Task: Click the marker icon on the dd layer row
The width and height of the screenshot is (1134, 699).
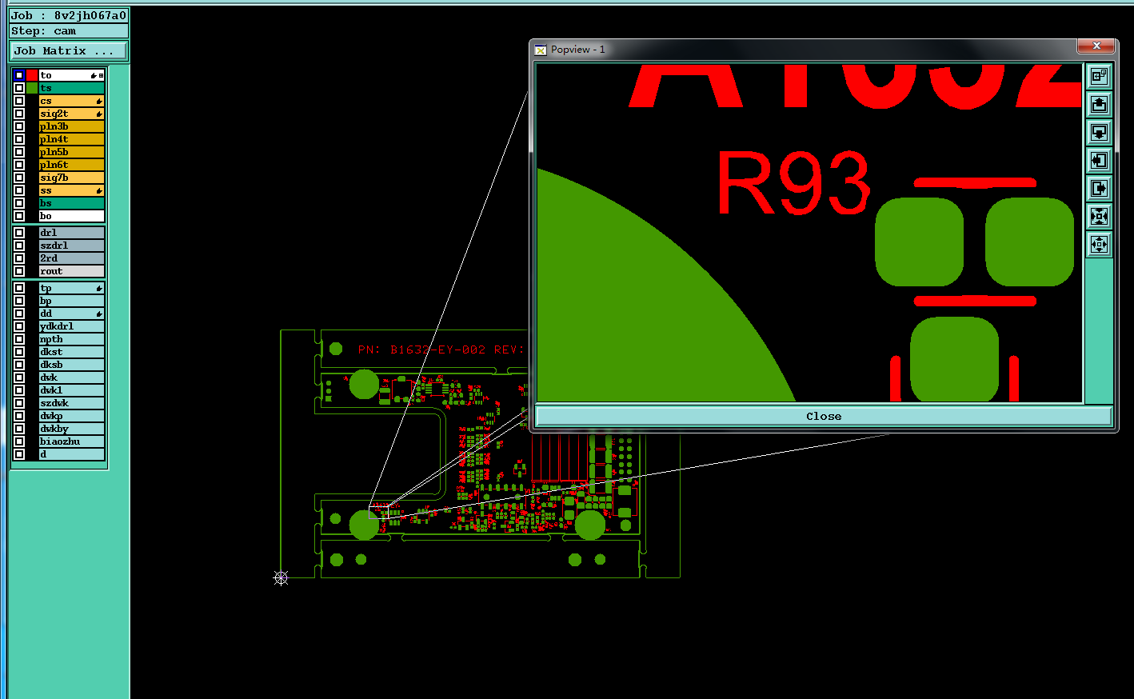Action: click(99, 314)
